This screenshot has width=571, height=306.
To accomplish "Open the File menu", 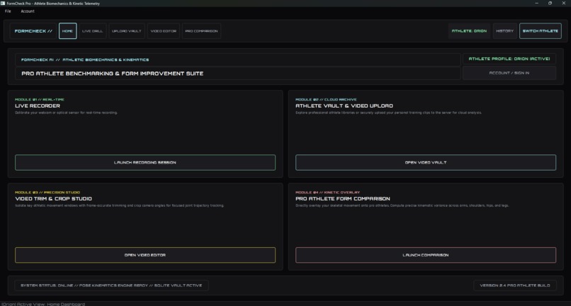I will (x=8, y=11).
